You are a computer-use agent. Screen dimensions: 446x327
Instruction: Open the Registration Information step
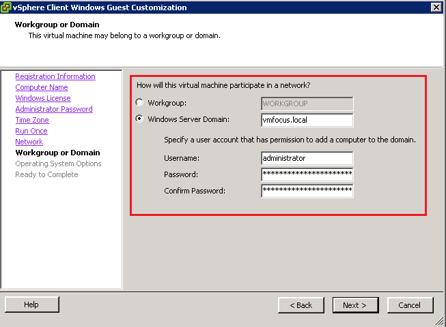(x=55, y=76)
